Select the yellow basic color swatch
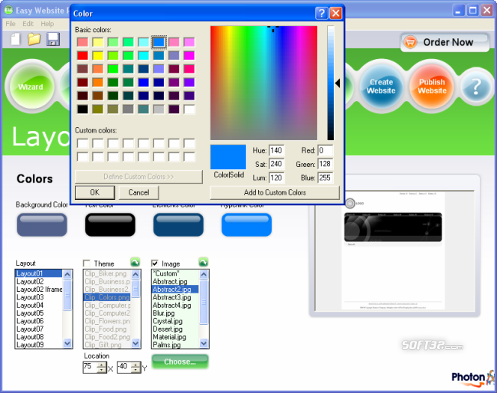 click(97, 55)
